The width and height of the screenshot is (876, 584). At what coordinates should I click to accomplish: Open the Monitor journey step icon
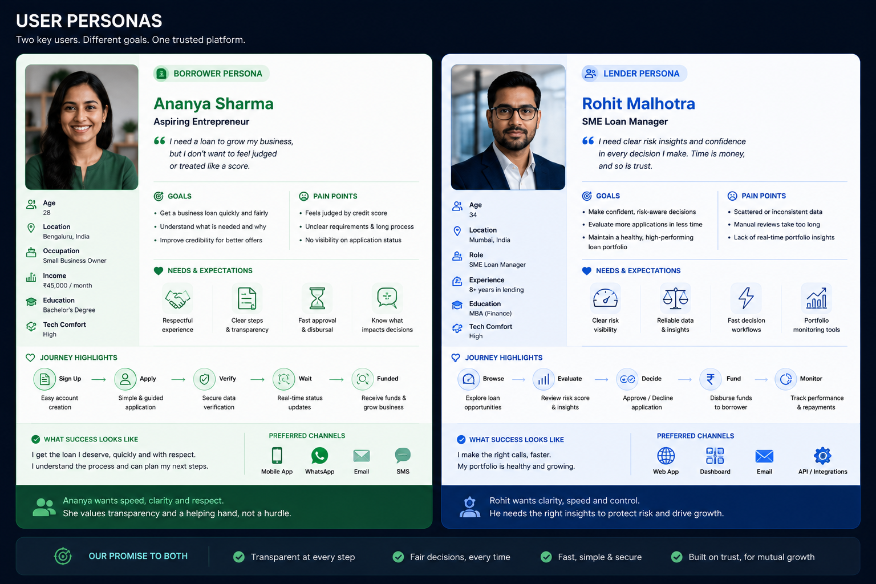coord(785,379)
